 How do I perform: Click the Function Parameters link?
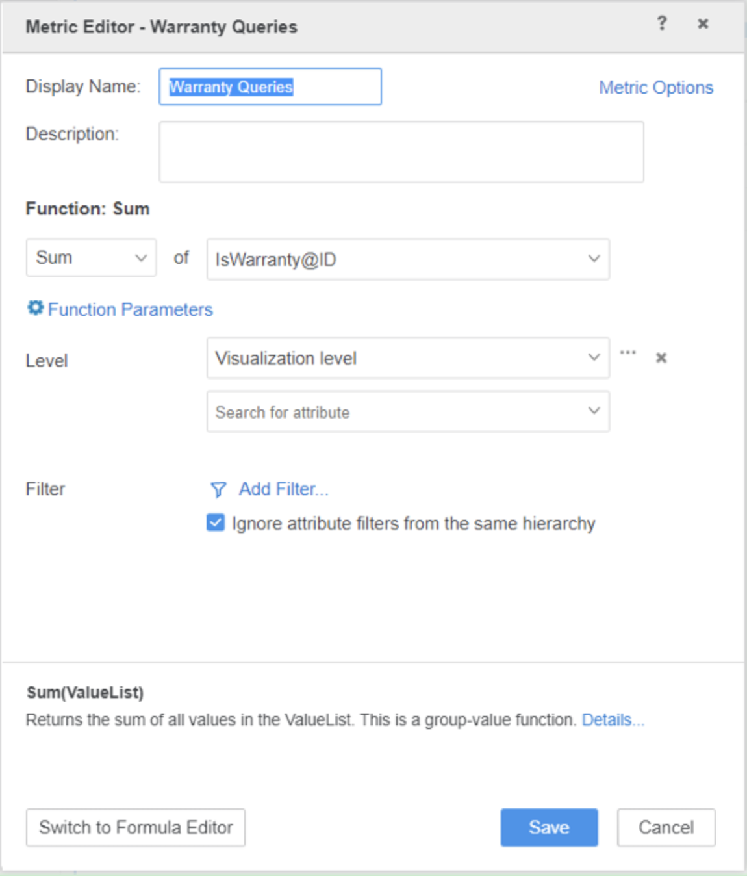coord(130,310)
